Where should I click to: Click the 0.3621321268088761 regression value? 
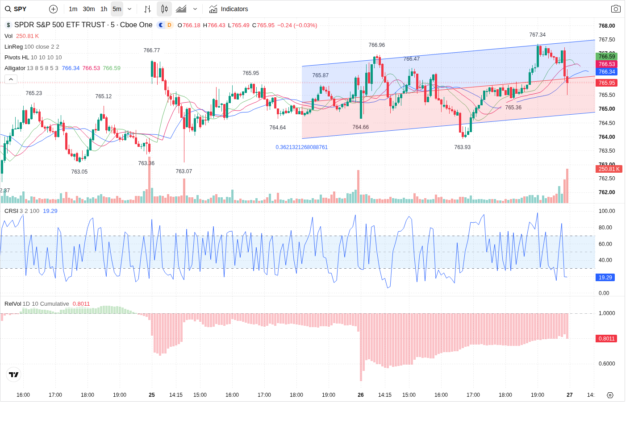point(301,147)
